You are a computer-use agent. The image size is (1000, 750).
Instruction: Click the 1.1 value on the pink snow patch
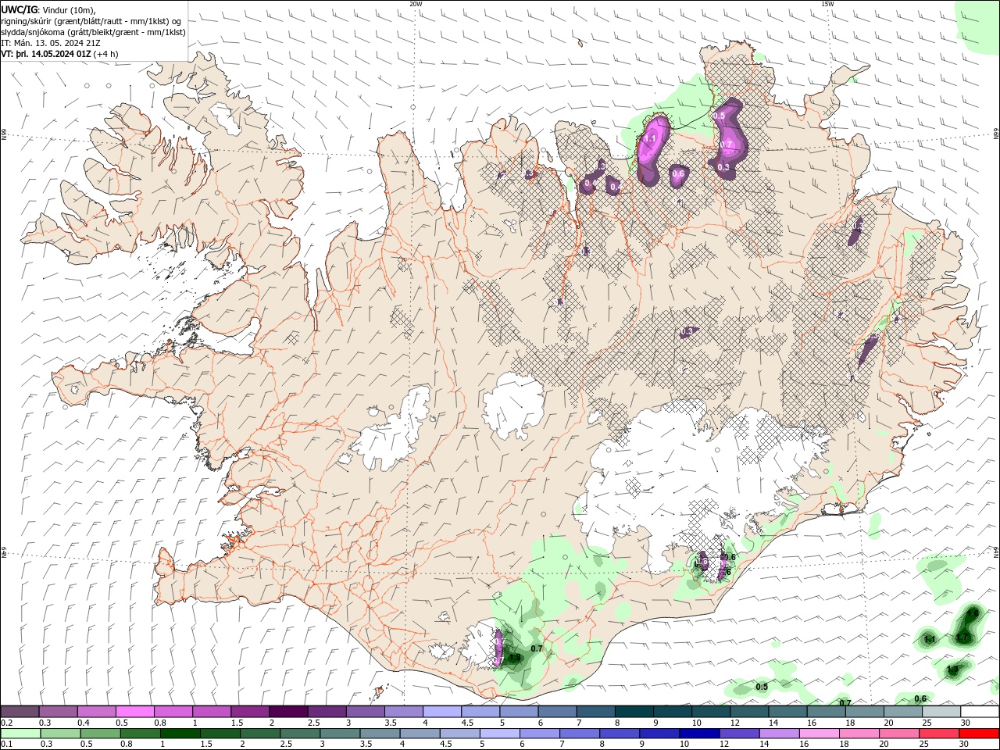pos(649,139)
